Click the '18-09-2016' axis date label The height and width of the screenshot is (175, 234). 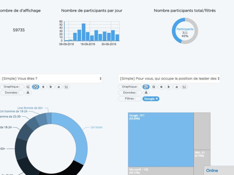click(88, 44)
